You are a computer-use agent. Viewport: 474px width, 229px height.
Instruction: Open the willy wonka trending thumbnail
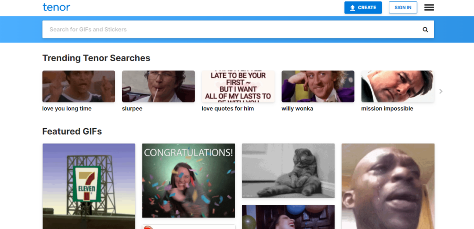(x=318, y=87)
